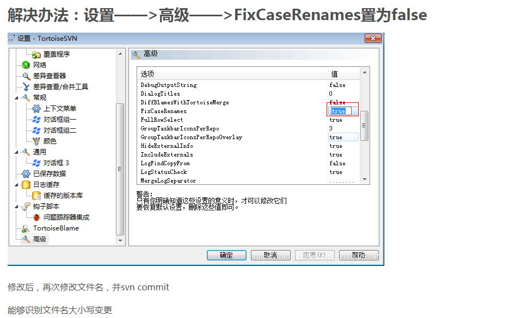510x318 pixels.
Task: Click the 钩子脚本 hook icon
Action: 26,206
